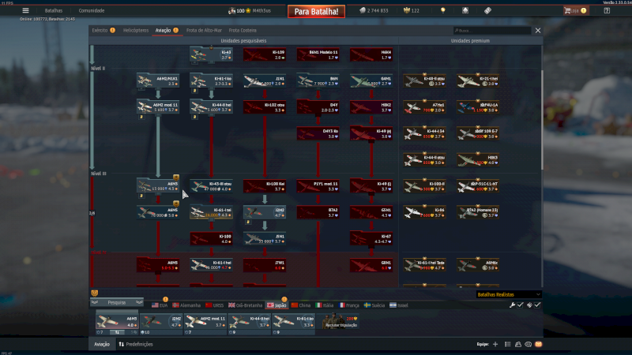The image size is (632, 355).
Task: Open the Comunidade menu
Action: [x=91, y=11]
